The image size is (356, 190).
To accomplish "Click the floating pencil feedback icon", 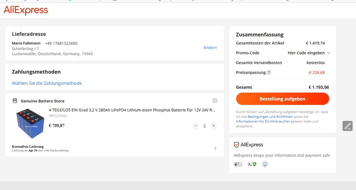I will [348, 126].
